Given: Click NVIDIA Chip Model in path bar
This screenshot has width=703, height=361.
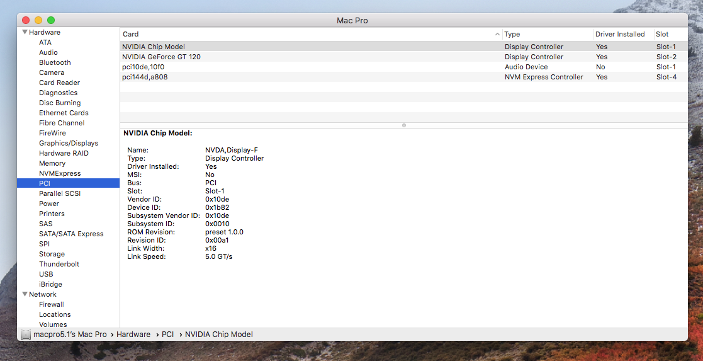Looking at the screenshot, I should pyautogui.click(x=219, y=335).
